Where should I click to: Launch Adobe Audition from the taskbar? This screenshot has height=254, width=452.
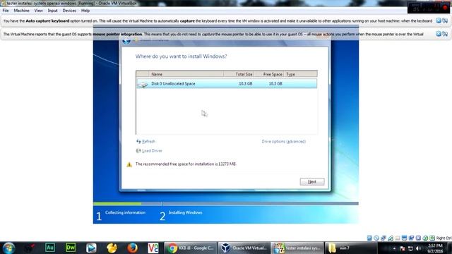point(50,248)
